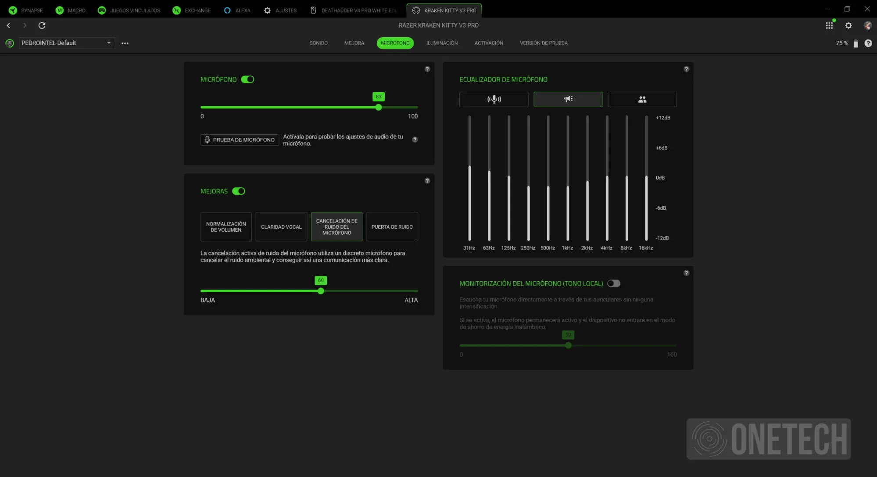The height and width of the screenshot is (477, 877).
Task: Click the noise cancellation level slider handle
Action: pyautogui.click(x=321, y=291)
